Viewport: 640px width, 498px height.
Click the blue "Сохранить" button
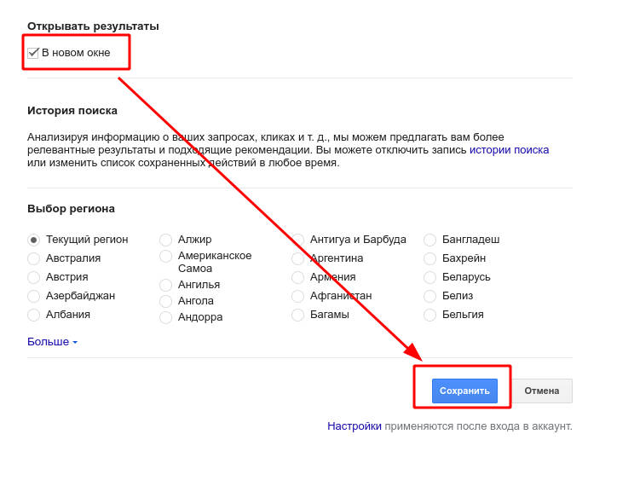point(464,391)
